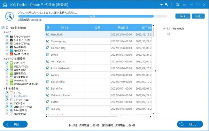This screenshot has height=131, width=209.
Task: Click the 復元 restore button
Action: [x=190, y=124]
